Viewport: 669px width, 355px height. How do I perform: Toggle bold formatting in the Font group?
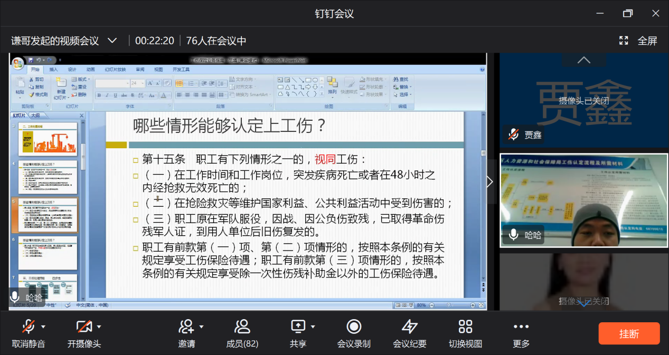click(99, 94)
